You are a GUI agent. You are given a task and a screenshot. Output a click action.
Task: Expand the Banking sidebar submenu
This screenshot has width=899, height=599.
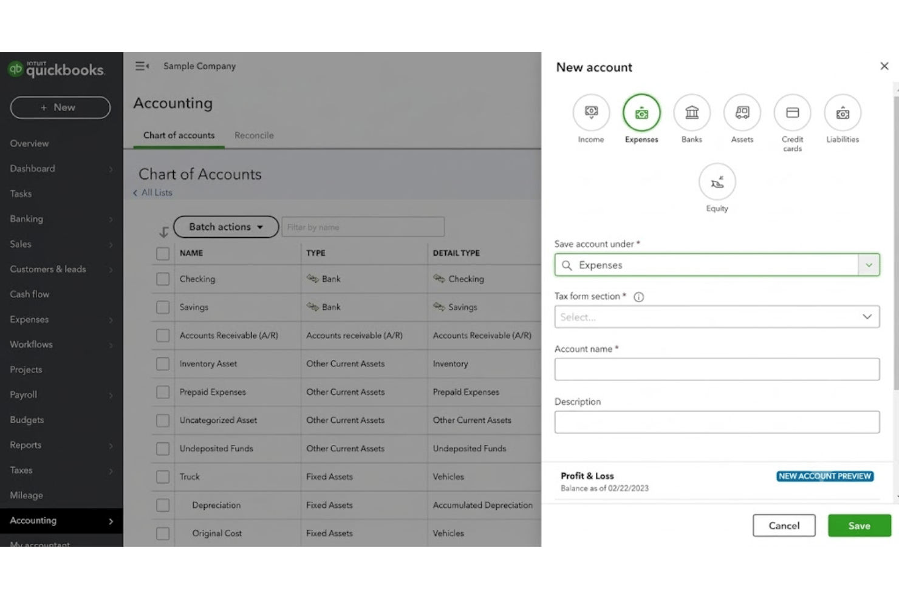click(111, 219)
